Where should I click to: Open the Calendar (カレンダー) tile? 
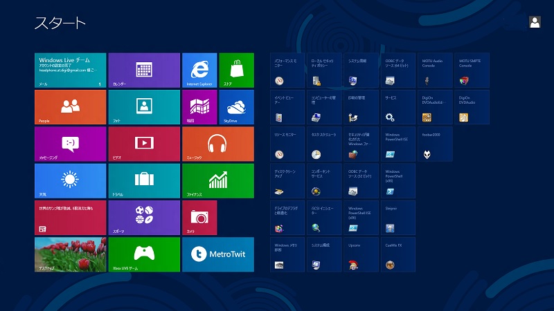(144, 70)
